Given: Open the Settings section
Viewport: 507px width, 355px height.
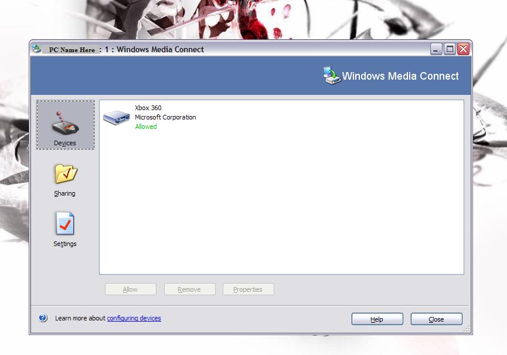Looking at the screenshot, I should [65, 230].
